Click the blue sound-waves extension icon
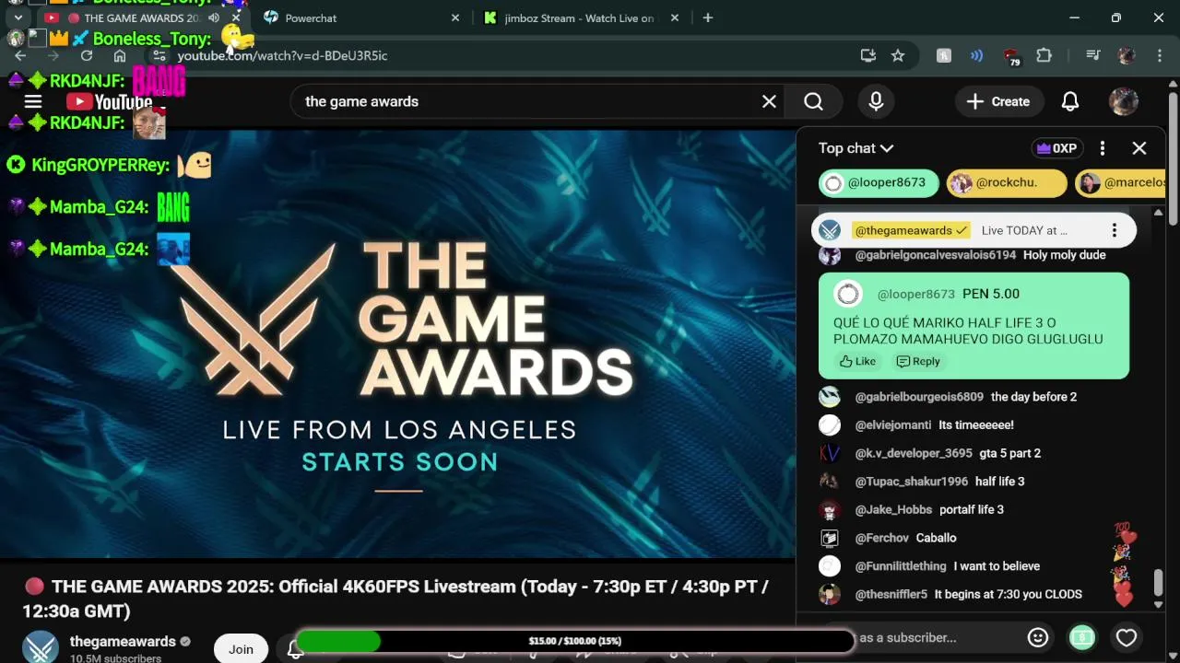The width and height of the screenshot is (1180, 663). pos(976,55)
